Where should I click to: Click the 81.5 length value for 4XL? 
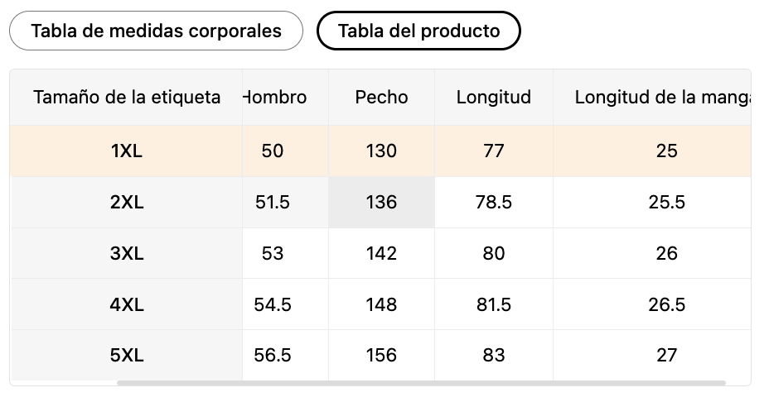point(494,304)
